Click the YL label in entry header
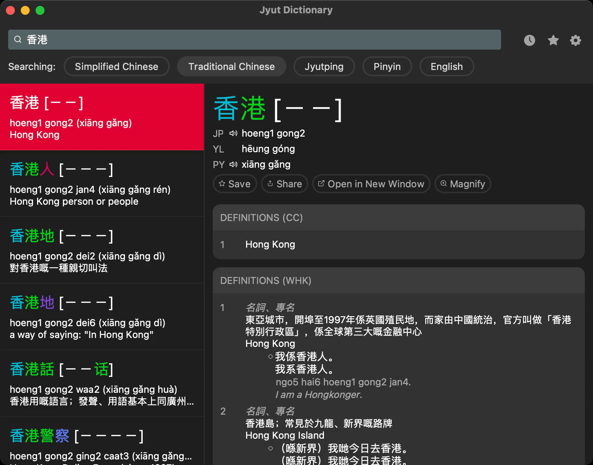The image size is (593, 465). (x=218, y=149)
